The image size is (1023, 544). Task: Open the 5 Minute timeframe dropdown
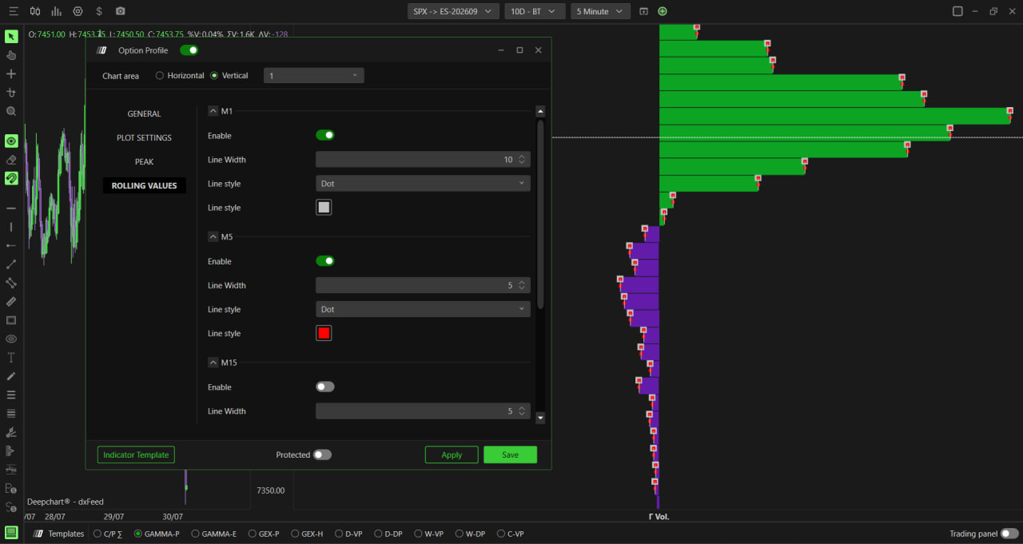pos(596,11)
